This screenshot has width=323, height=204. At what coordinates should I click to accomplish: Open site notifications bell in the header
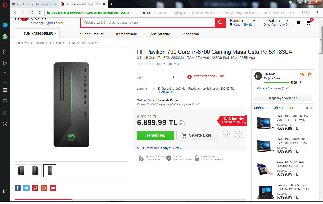click(298, 23)
